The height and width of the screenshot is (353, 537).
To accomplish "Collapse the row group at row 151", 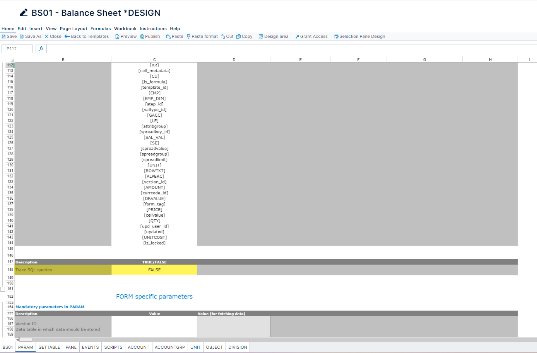I will 3,289.
